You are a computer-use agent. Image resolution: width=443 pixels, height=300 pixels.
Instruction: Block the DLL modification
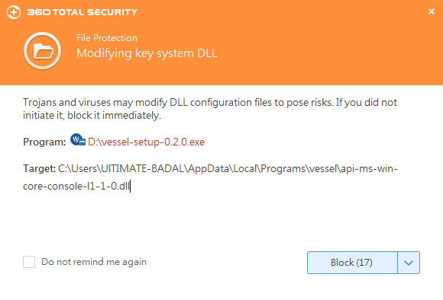[352, 263]
